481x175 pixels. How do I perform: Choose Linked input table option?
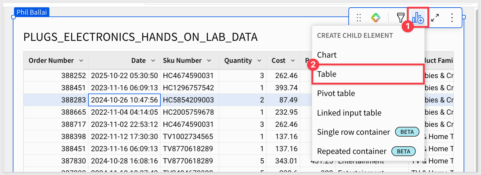(349, 113)
